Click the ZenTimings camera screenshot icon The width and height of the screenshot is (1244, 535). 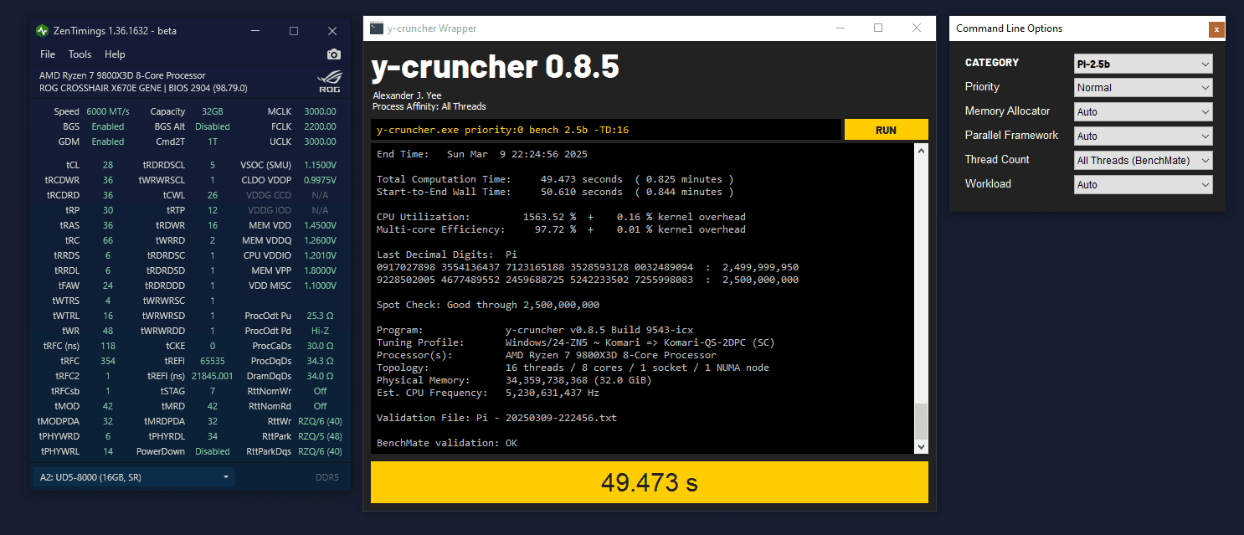[x=334, y=54]
